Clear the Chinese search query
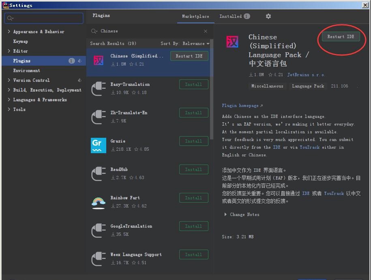 (x=206, y=31)
